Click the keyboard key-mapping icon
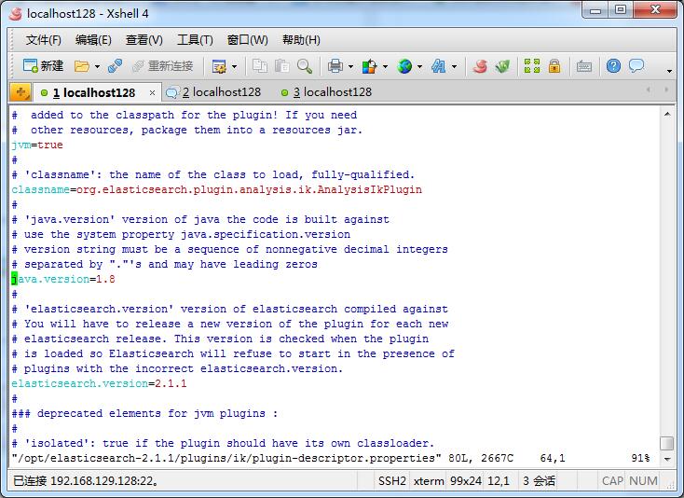 click(583, 66)
